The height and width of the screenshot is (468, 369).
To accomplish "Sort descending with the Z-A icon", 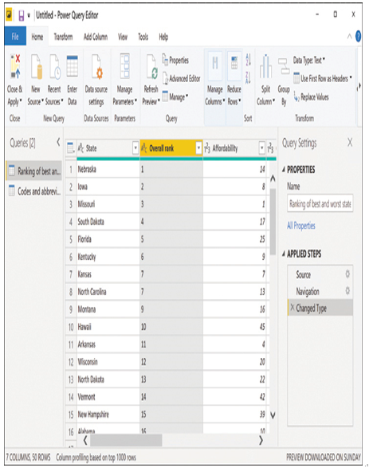I will [x=248, y=77].
